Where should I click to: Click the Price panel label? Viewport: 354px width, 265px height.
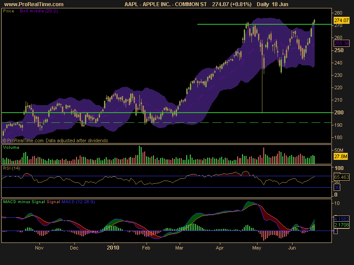(x=8, y=11)
